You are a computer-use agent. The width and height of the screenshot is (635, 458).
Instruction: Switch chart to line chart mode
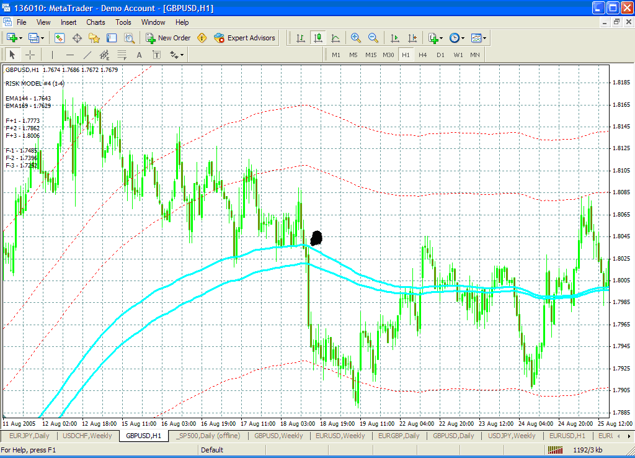335,38
